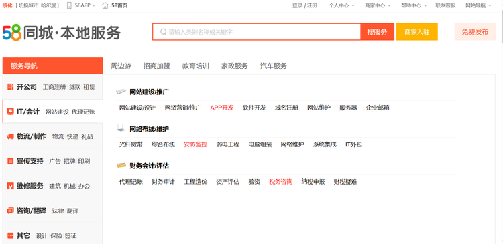Open the 教育培训 tab
Viewport: 503px width, 244px height.
(x=196, y=66)
